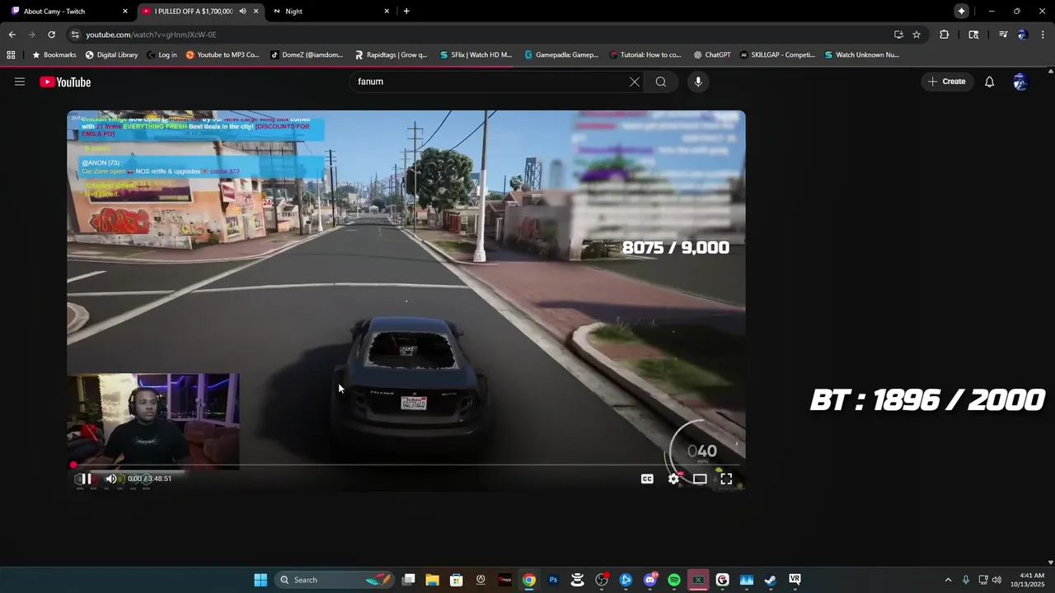Show hidden system tray icons
1055x593 pixels.
pos(948,580)
